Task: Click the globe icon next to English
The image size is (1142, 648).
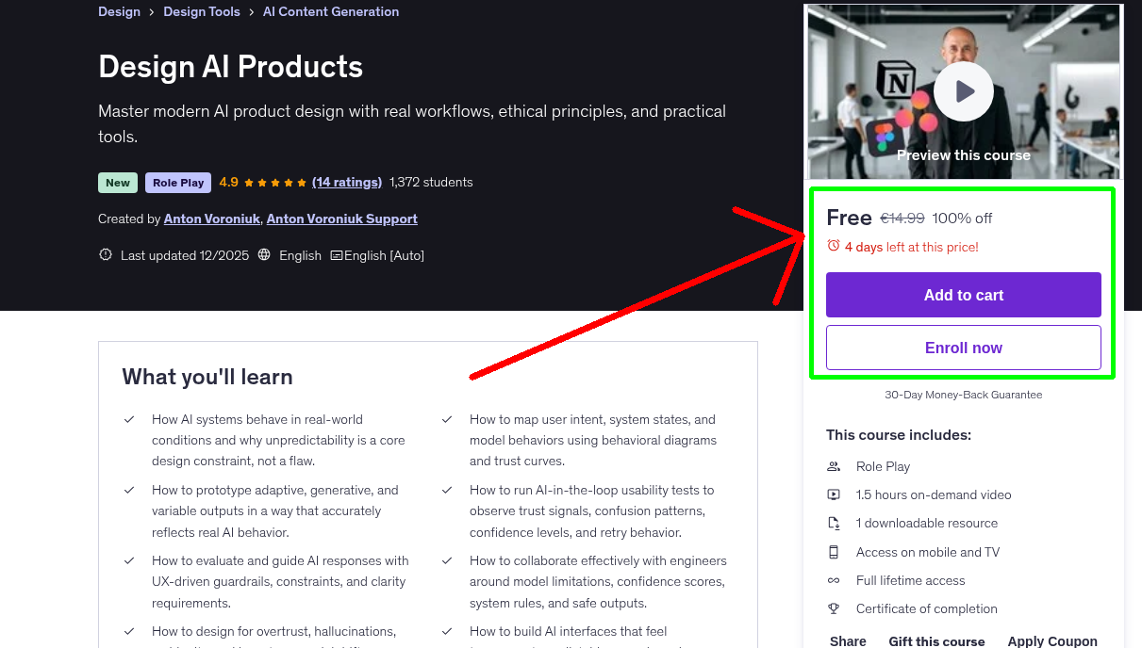Action: [264, 255]
